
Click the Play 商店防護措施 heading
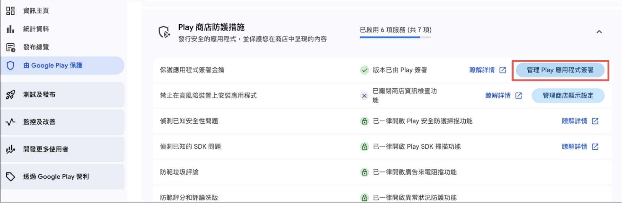(x=211, y=27)
